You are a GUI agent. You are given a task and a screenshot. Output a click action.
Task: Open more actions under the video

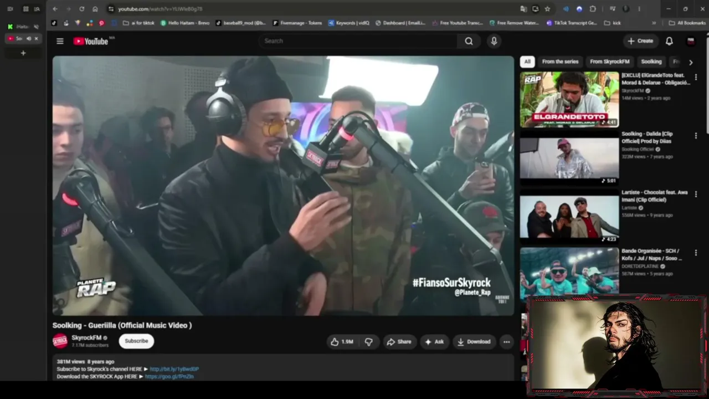tap(506, 342)
